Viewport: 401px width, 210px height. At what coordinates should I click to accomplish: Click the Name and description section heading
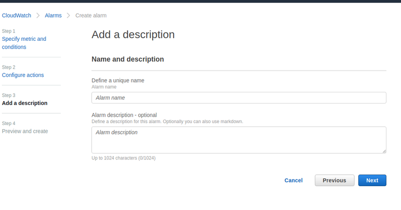tap(127, 59)
